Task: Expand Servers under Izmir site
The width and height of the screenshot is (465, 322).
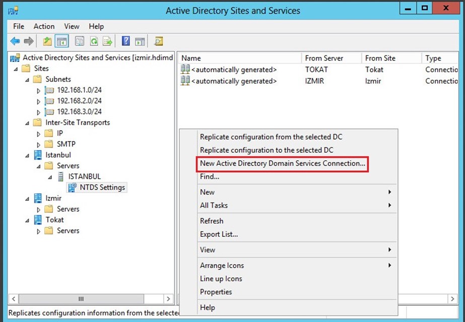Action: [x=38, y=210]
